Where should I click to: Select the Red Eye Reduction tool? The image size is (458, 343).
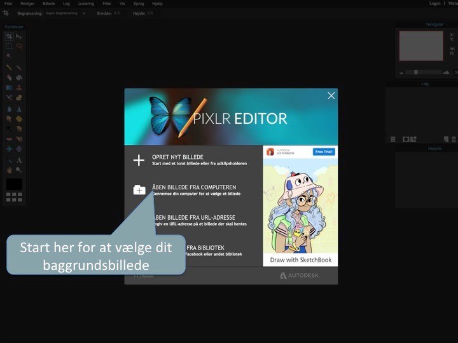10,139
